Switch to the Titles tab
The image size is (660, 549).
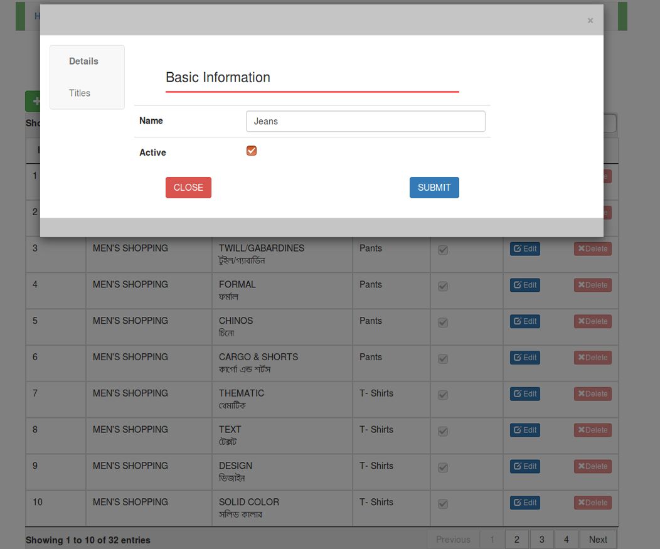point(80,93)
